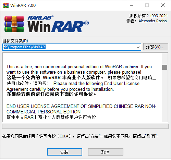This screenshot has height=160, width=171.
Task: Click 取消 to cancel installation
Action: pyautogui.click(x=106, y=152)
